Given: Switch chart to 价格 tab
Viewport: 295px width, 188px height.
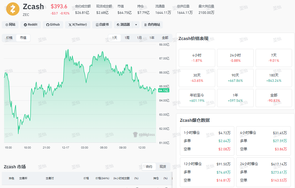Looking at the screenshot, I should pos(9,38).
